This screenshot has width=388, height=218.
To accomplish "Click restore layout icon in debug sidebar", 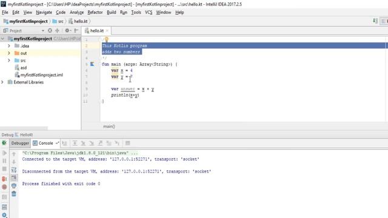I will tap(4, 207).
